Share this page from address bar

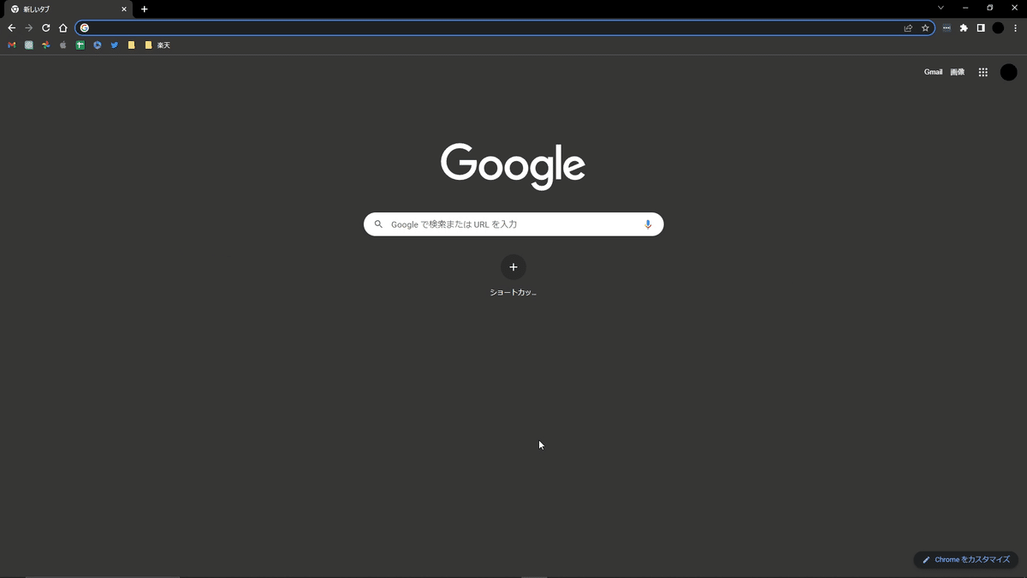tap(908, 28)
